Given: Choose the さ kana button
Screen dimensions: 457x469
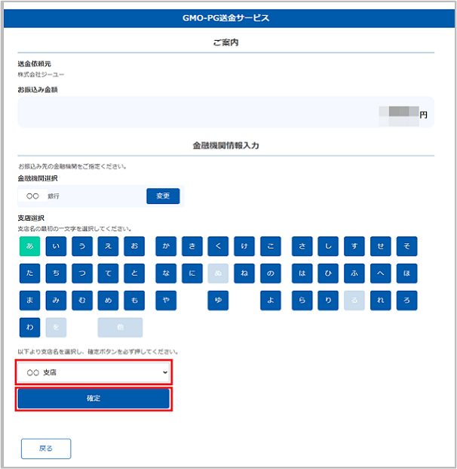Looking at the screenshot, I should click(x=302, y=246).
